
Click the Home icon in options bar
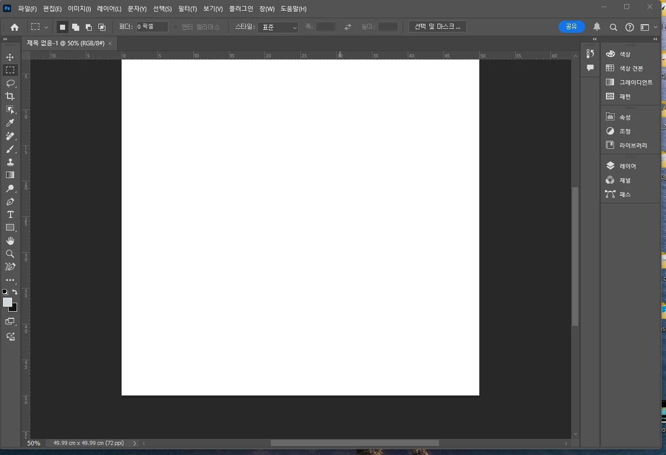(15, 27)
